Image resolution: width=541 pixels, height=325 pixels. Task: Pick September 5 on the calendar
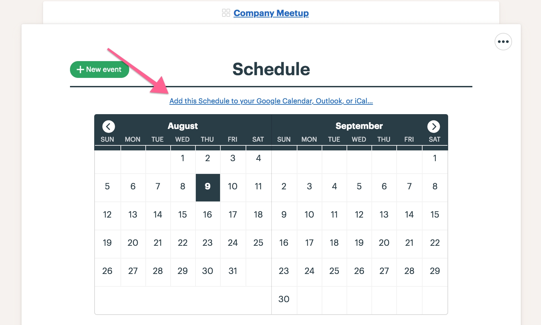[x=359, y=188]
